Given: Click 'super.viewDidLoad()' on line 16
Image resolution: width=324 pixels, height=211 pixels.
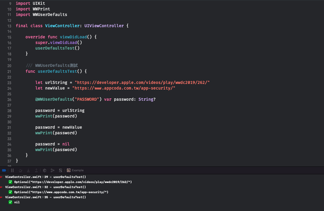Looking at the screenshot, I should point(59,43).
